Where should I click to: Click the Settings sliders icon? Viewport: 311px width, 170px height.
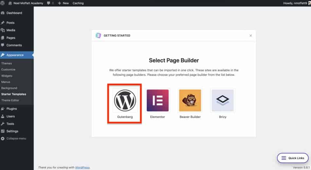click(x=3, y=131)
